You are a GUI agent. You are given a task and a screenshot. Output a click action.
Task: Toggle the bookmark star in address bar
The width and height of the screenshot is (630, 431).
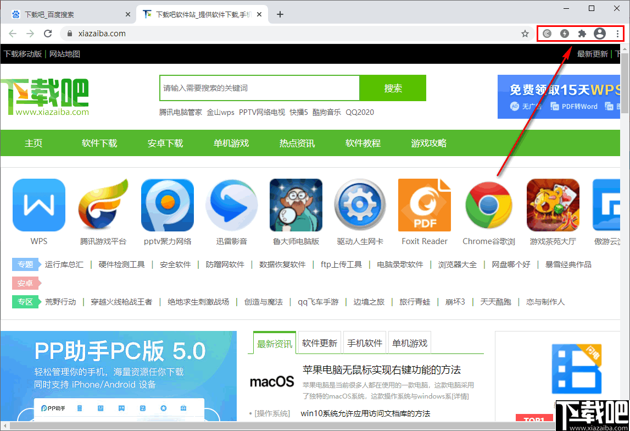(525, 34)
